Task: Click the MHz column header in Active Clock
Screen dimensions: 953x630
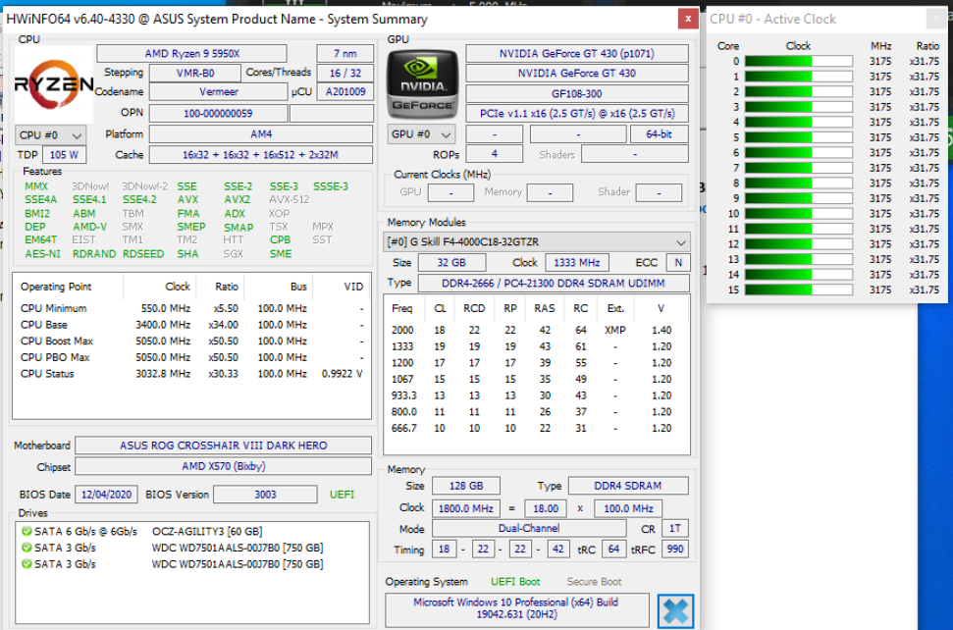Action: tap(880, 45)
